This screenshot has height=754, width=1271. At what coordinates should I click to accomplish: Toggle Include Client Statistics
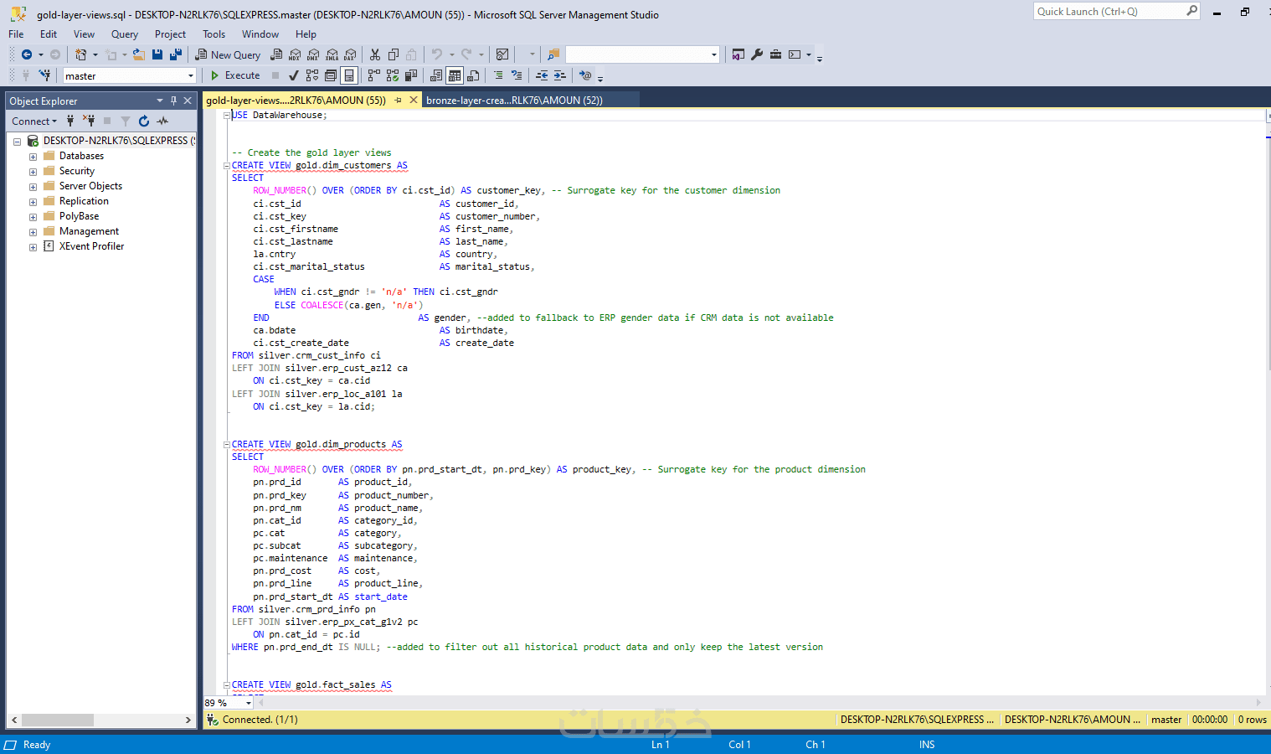pyautogui.click(x=411, y=75)
